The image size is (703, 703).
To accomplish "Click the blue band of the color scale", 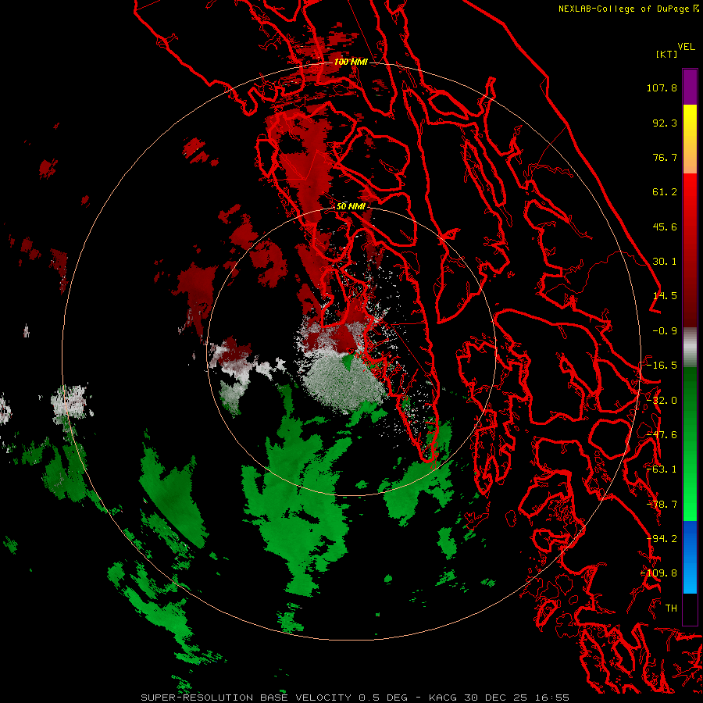I will point(690,557).
